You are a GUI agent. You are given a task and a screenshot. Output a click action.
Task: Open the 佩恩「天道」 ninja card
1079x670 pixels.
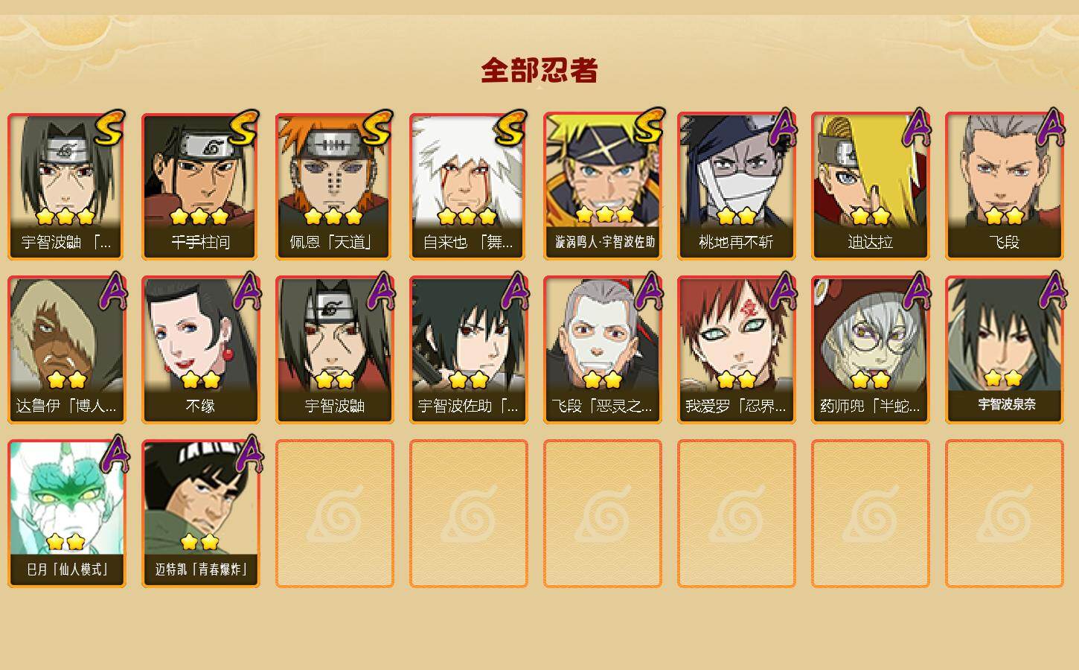[334, 186]
